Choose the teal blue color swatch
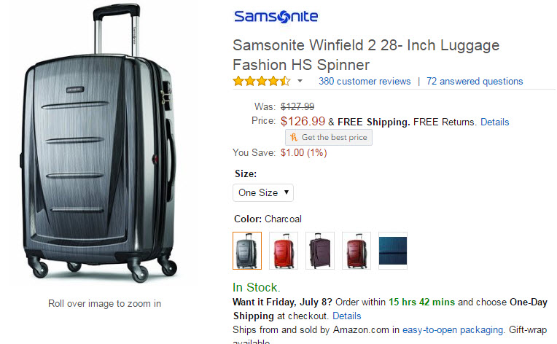Screen dimensions: 557x344 (x=393, y=251)
